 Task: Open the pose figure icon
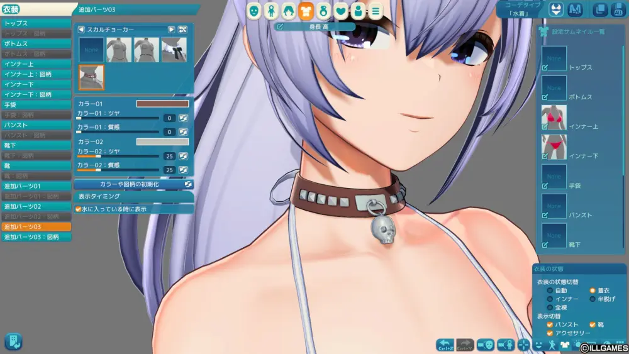point(552,345)
